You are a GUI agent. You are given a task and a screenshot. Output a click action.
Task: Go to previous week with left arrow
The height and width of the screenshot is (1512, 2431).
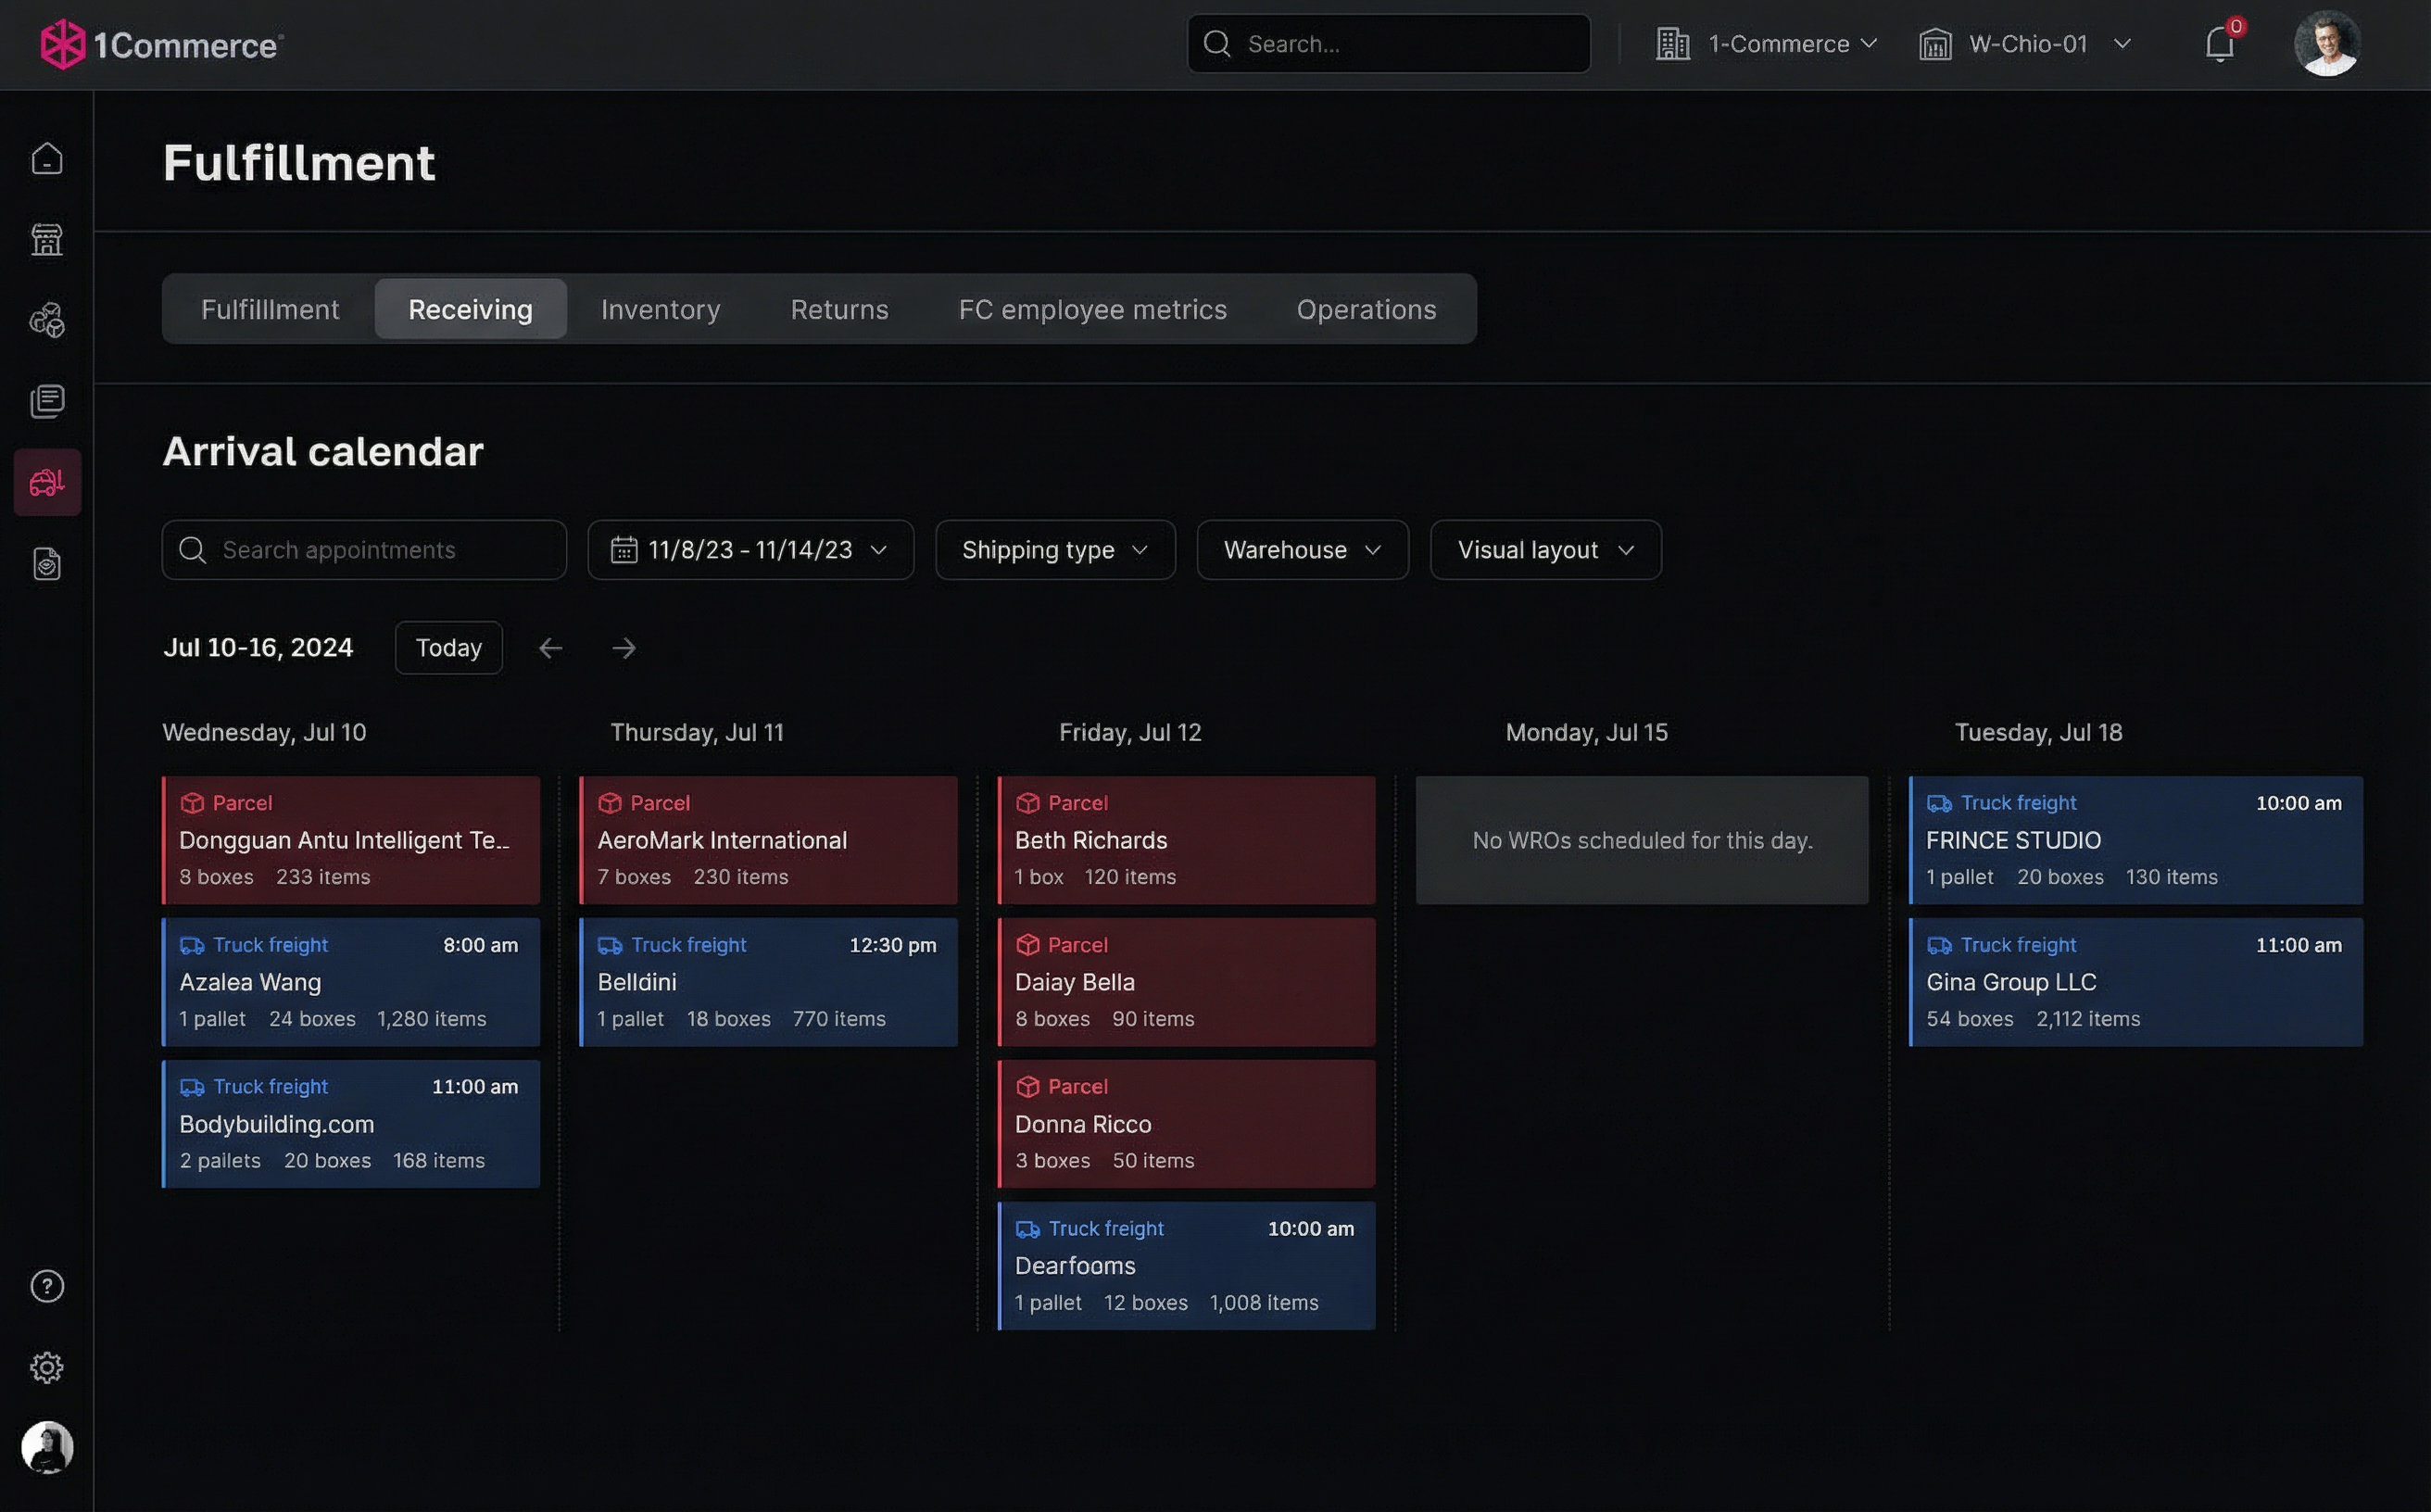pos(550,648)
